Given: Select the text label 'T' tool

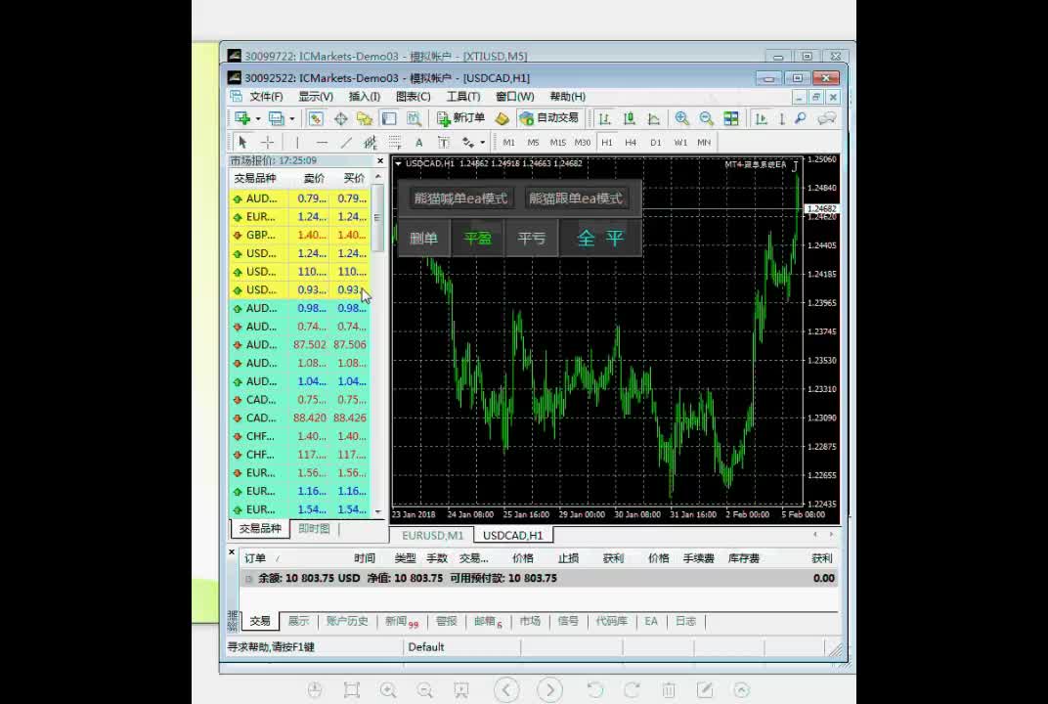Looking at the screenshot, I should click(443, 143).
